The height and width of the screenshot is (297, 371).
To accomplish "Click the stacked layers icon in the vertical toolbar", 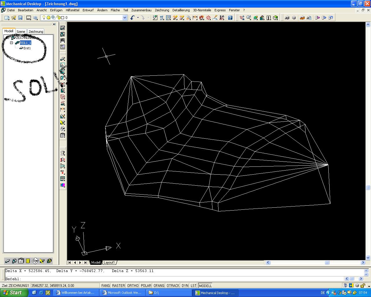I will pos(63,104).
